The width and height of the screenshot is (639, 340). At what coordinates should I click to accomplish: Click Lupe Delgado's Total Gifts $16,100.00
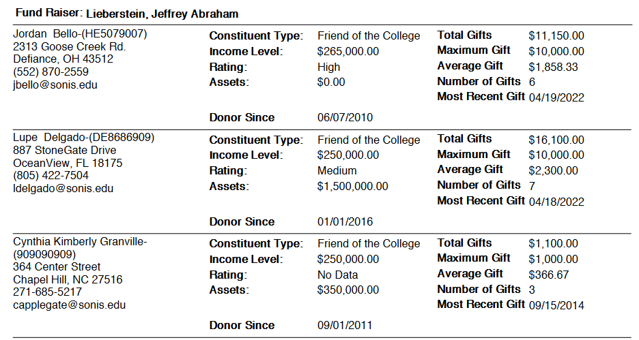556,140
